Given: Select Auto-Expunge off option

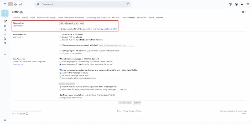Looking at the screenshot, I should coord(60,64).
